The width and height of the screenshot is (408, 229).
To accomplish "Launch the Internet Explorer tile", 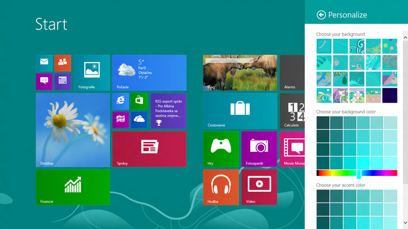I will [x=121, y=101].
